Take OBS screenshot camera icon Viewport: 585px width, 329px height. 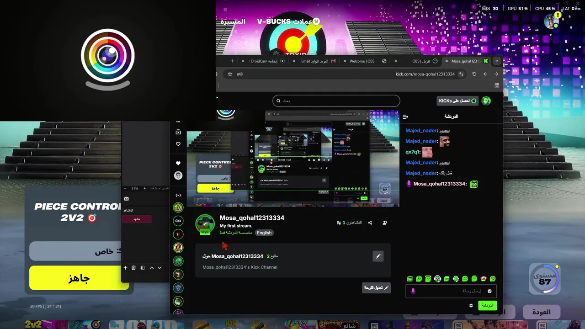[x=127, y=199]
